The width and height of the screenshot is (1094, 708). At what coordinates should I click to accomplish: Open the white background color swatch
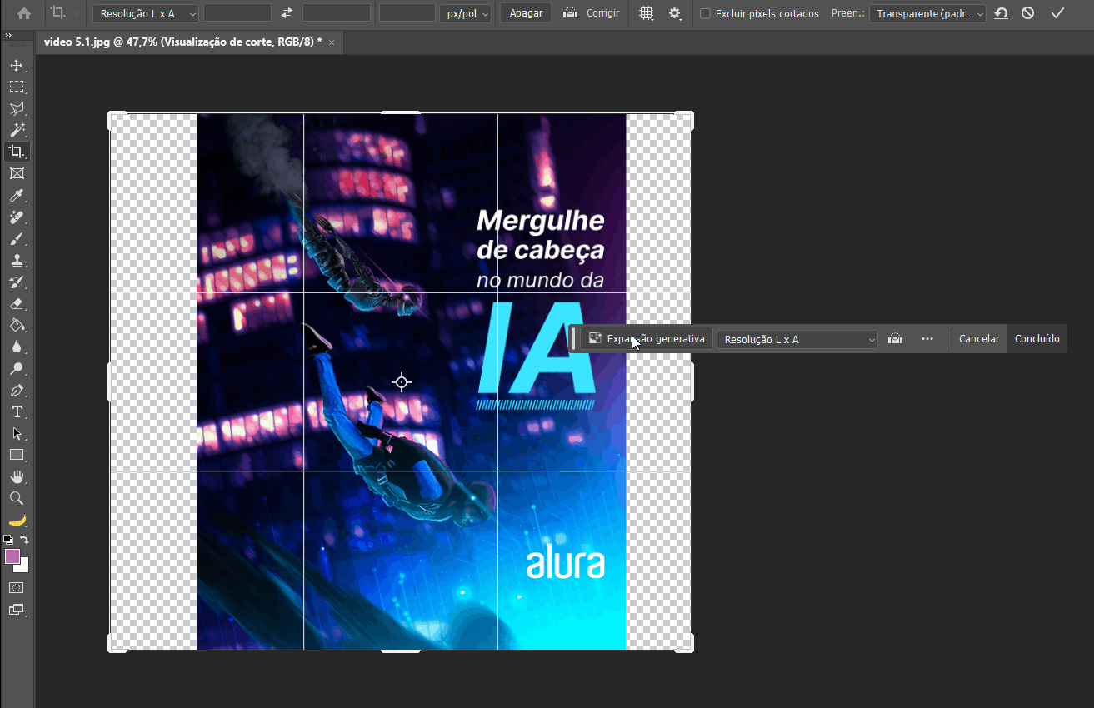pyautogui.click(x=23, y=567)
